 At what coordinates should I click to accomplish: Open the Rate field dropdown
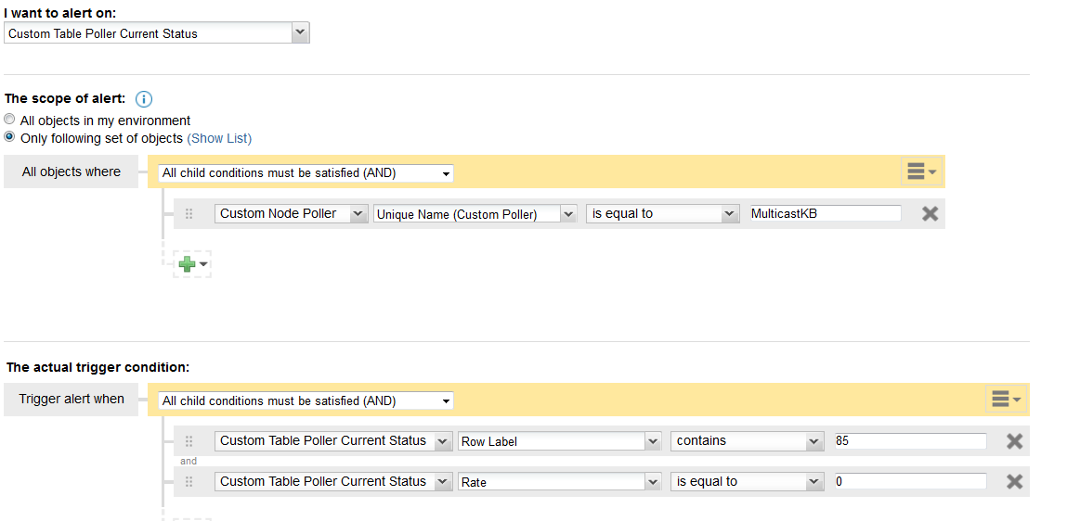[560, 482]
